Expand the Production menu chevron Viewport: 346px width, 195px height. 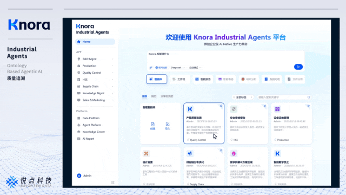point(112,66)
